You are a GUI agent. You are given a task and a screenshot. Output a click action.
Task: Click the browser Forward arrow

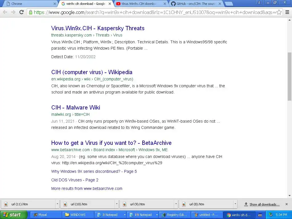[x=13, y=12]
